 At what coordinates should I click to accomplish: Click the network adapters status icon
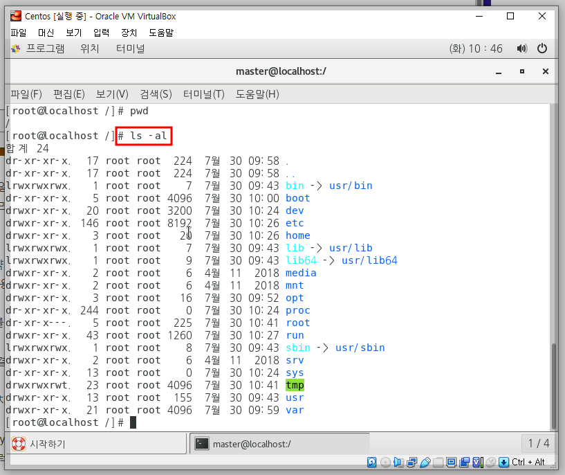411,462
